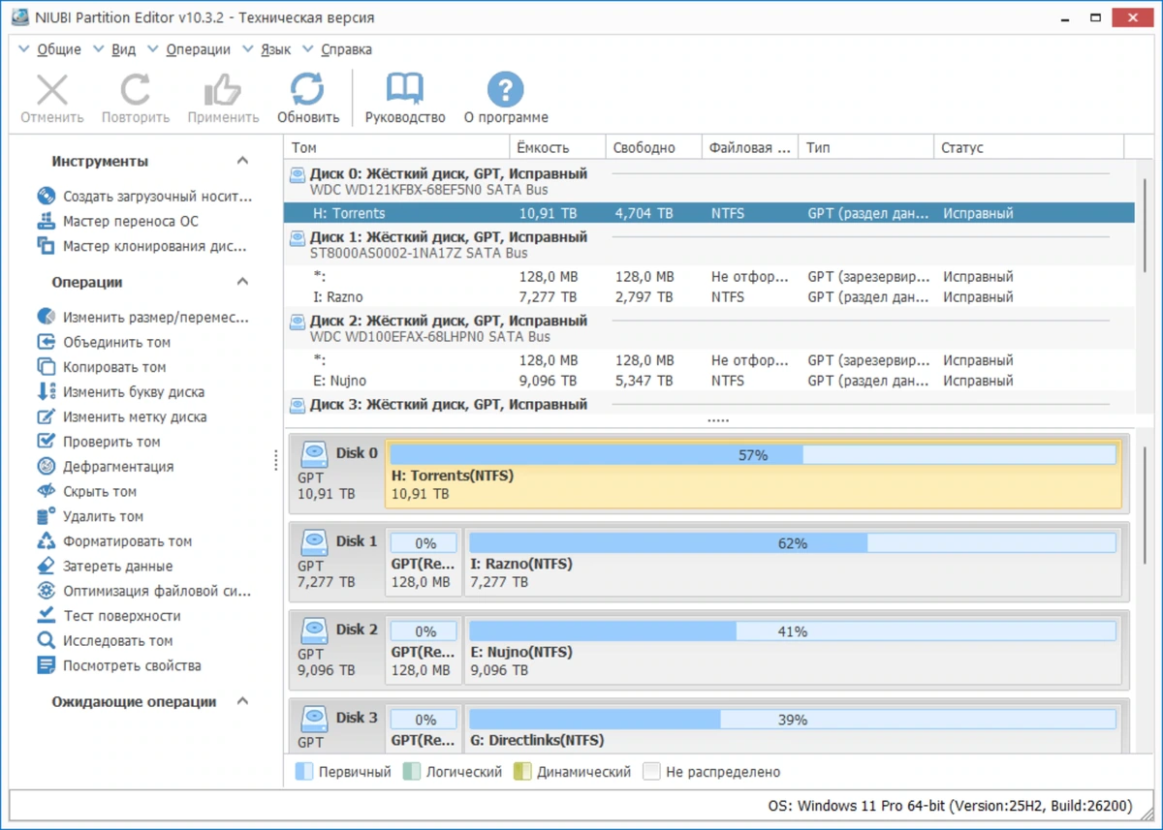Viewport: 1163px width, 830px height.
Task: Sort by Тип column header
Action: pos(866,148)
